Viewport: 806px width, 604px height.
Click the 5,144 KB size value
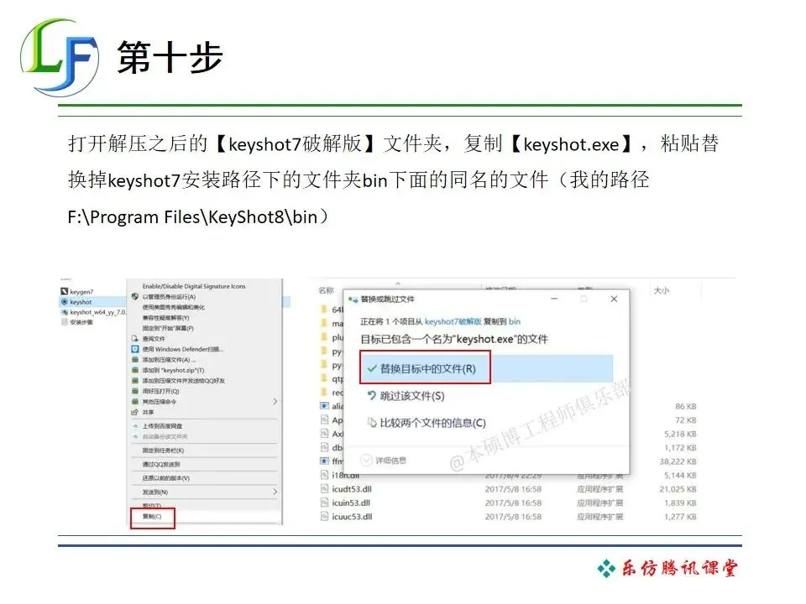(x=680, y=475)
